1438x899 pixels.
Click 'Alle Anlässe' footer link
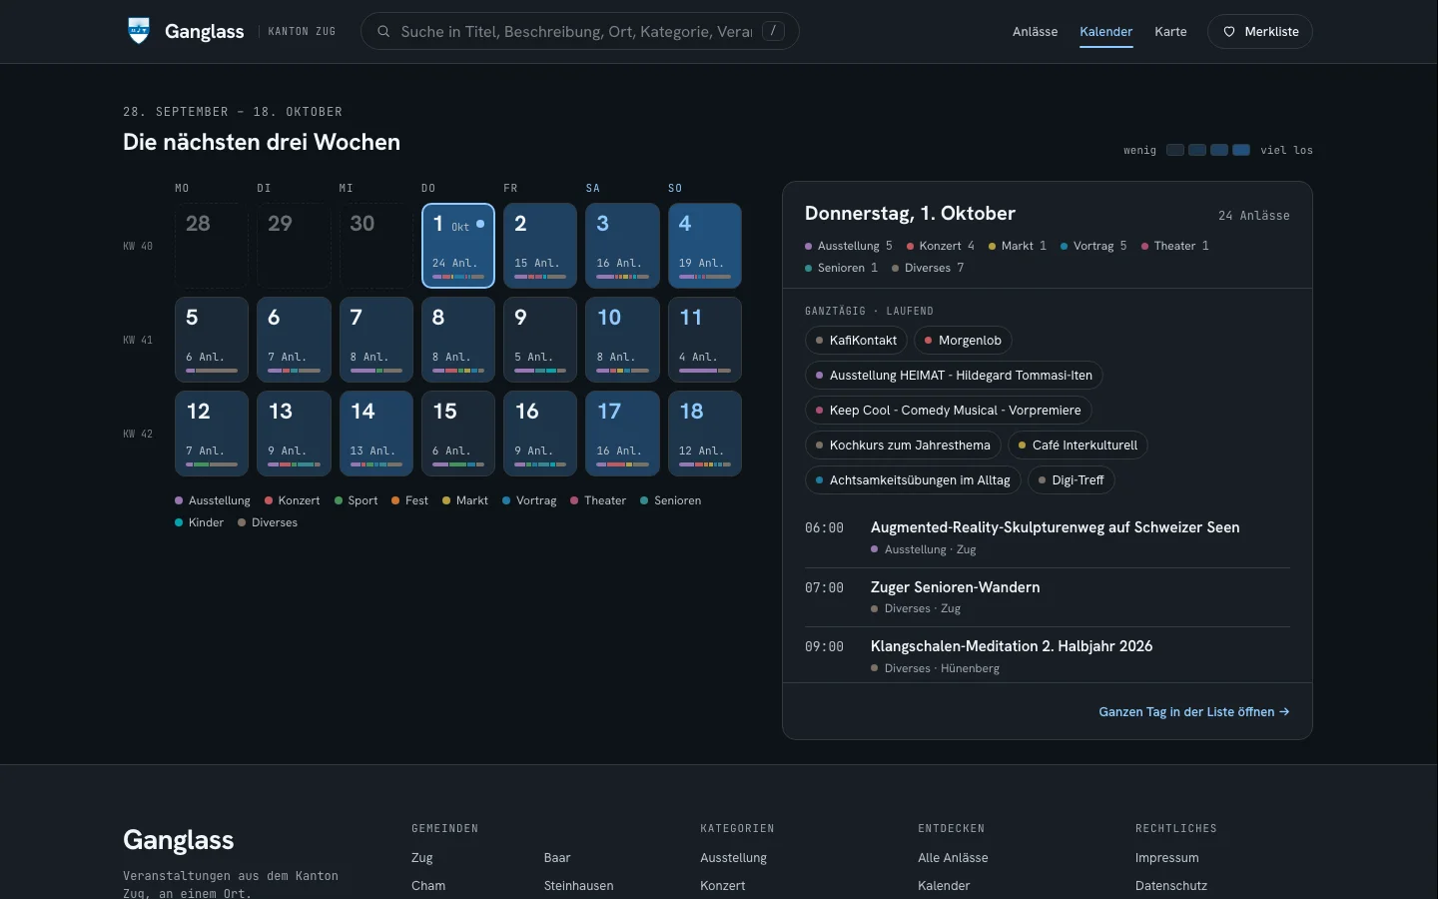[x=953, y=858]
